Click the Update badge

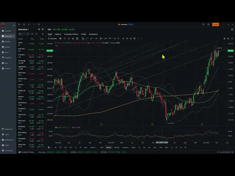131,25
